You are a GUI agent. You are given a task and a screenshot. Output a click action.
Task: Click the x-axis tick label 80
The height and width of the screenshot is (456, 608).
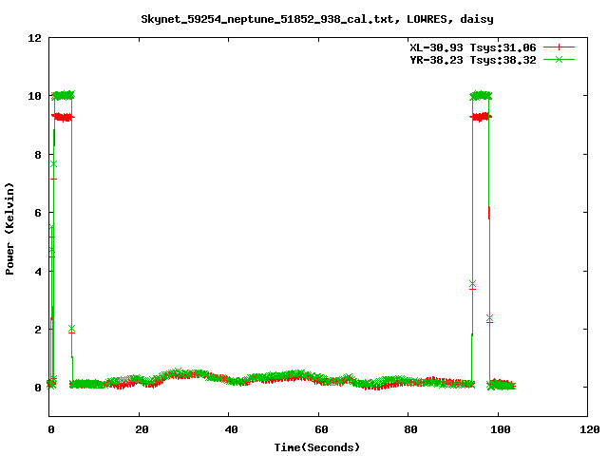pos(410,429)
